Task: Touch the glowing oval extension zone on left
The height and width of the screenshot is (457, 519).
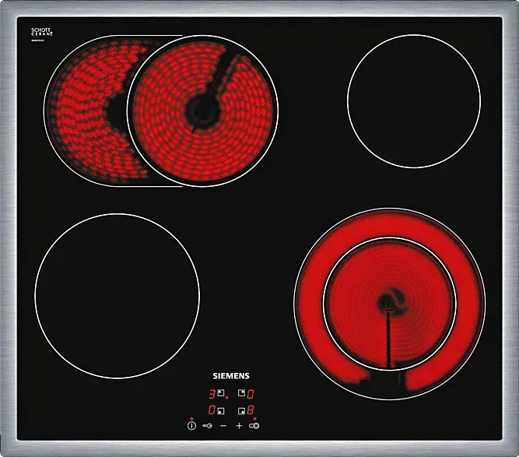Action: 82,109
